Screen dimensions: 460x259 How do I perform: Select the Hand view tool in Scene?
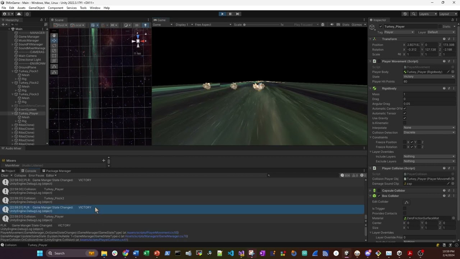click(54, 35)
